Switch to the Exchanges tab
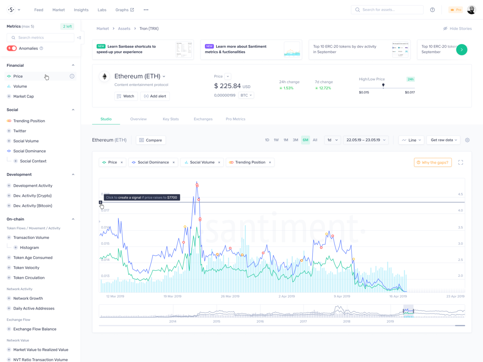The image size is (483, 362). pos(203,119)
